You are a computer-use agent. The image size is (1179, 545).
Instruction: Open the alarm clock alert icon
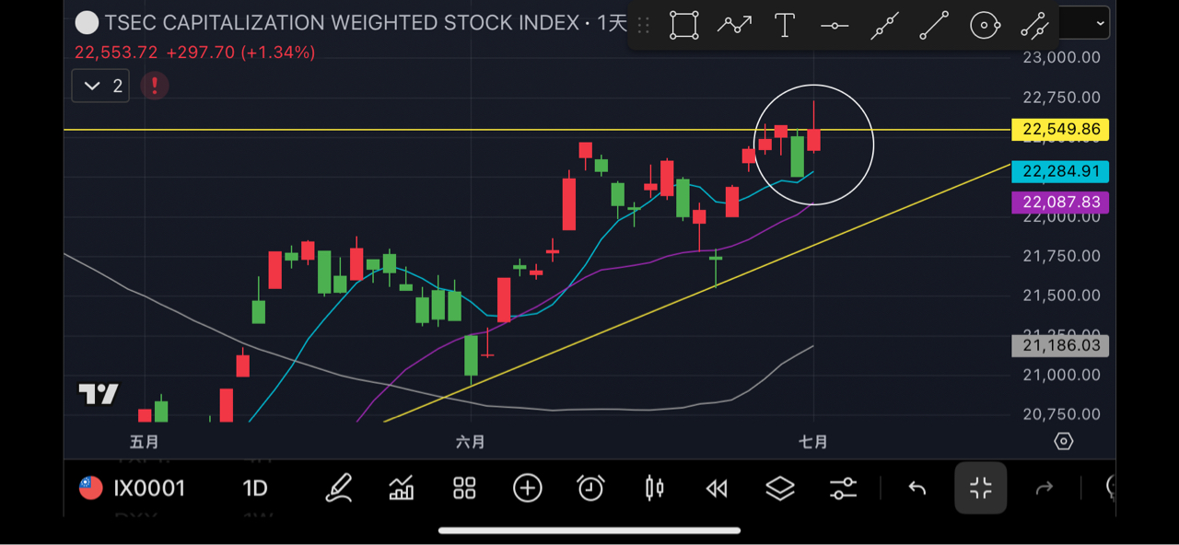[590, 488]
